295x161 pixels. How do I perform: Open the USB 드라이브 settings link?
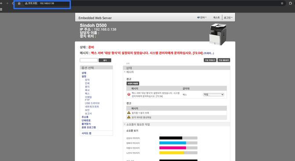(92, 103)
